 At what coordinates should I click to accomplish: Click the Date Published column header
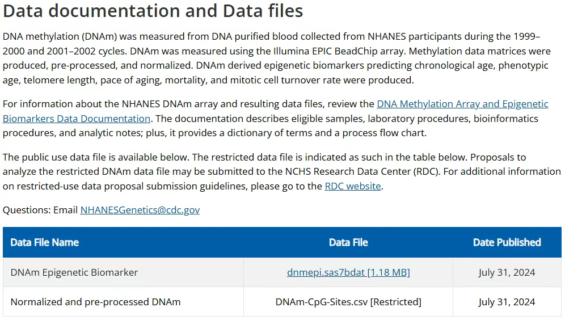point(507,242)
